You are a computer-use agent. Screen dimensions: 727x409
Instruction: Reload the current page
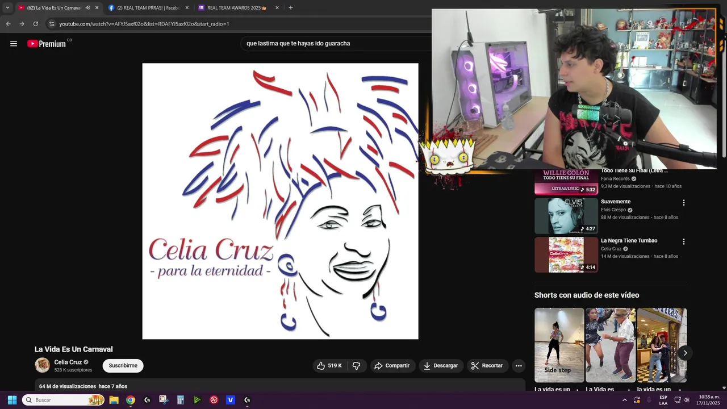point(35,24)
